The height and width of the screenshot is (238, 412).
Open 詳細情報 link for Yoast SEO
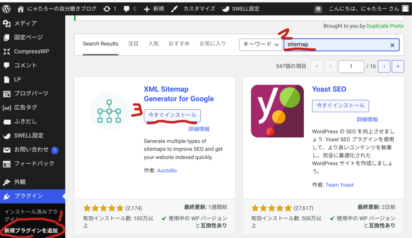pyautogui.click(x=367, y=119)
